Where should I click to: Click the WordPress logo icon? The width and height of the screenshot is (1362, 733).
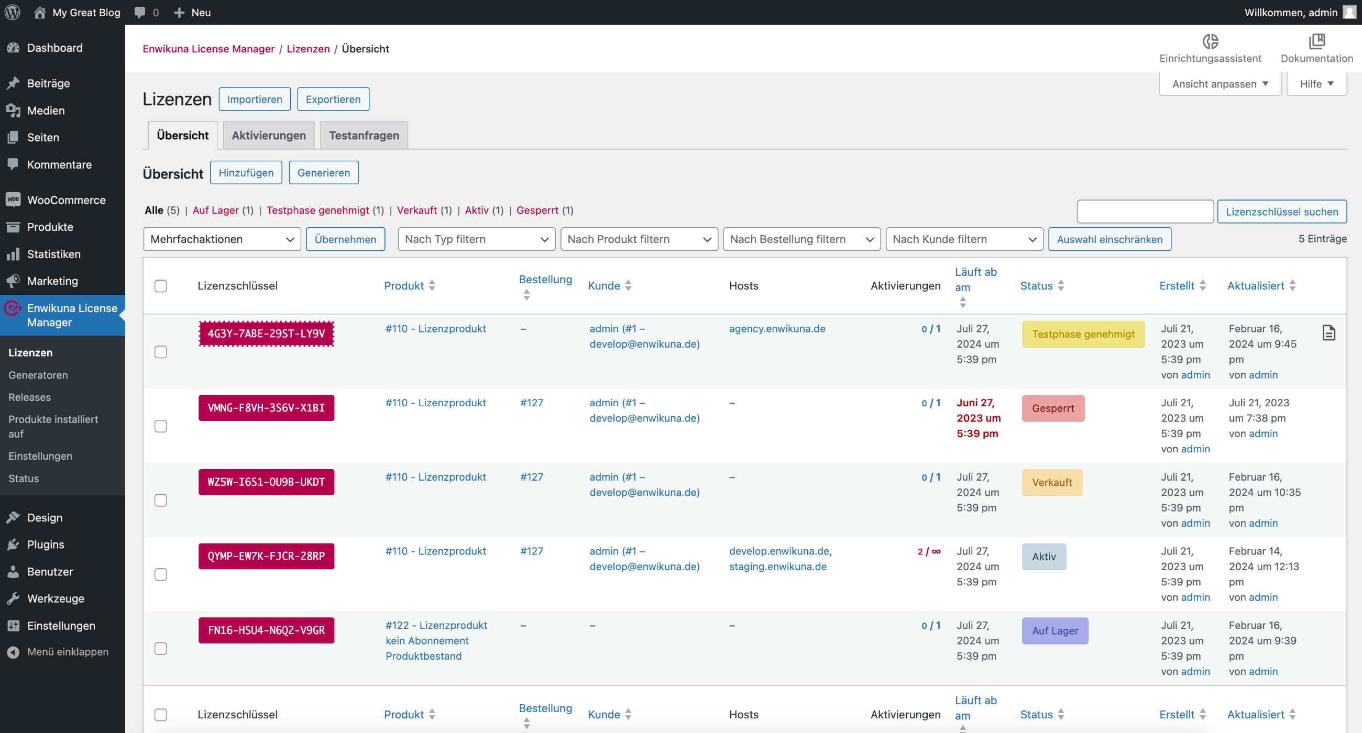[13, 12]
